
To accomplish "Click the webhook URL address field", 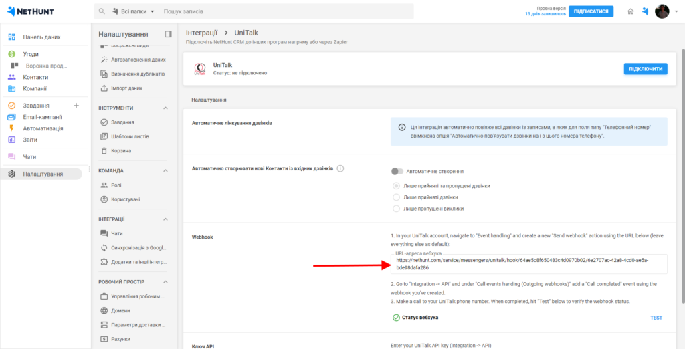I will click(x=528, y=263).
